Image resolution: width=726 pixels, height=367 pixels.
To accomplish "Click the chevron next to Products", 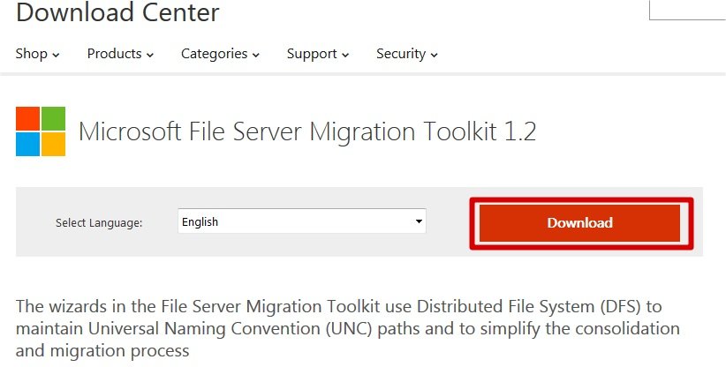I will (x=150, y=55).
